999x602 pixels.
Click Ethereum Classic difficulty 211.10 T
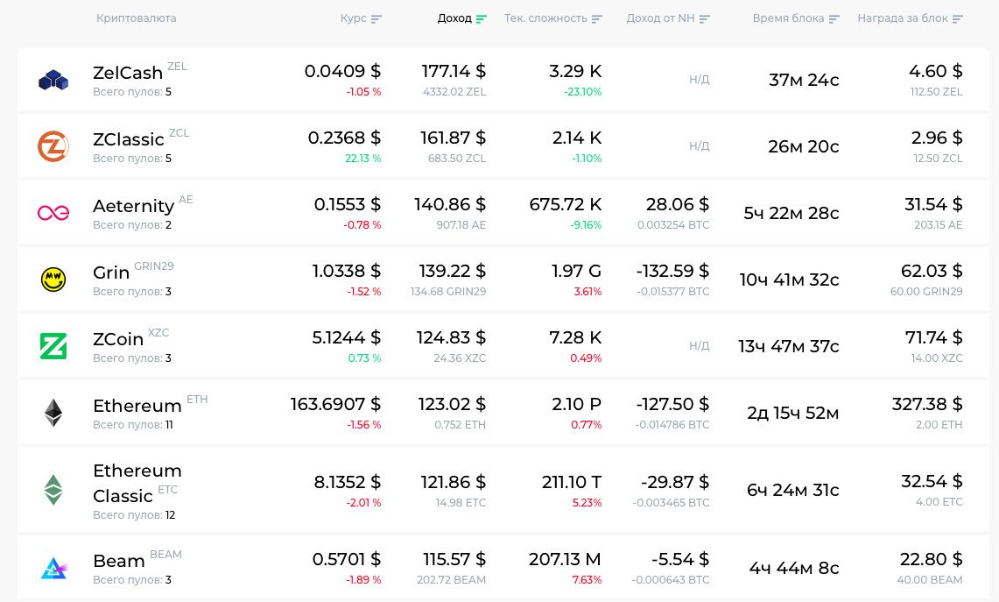572,482
